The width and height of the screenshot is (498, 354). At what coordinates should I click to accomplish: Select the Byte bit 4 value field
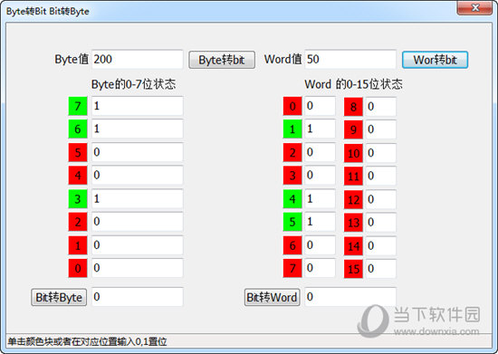click(x=138, y=175)
